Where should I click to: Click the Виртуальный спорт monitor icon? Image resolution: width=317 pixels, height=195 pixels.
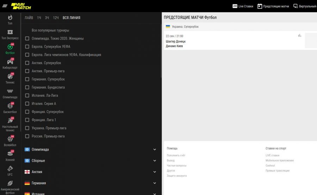coord(296,6)
